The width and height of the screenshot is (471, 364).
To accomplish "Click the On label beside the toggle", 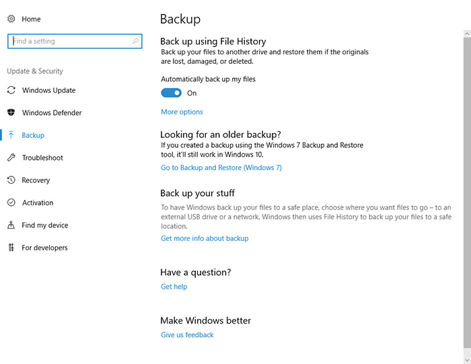I will coord(192,93).
